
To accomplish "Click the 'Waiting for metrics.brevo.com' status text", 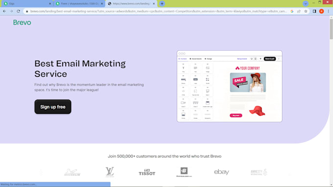I will 19,185.
